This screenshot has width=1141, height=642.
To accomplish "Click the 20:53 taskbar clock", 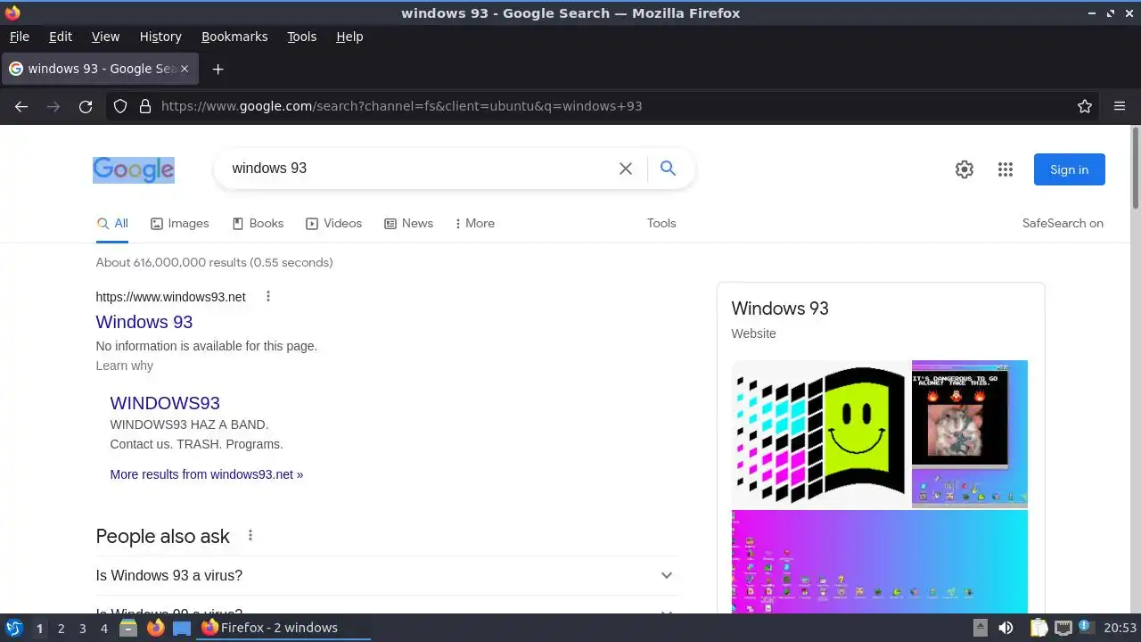I will [x=1120, y=628].
